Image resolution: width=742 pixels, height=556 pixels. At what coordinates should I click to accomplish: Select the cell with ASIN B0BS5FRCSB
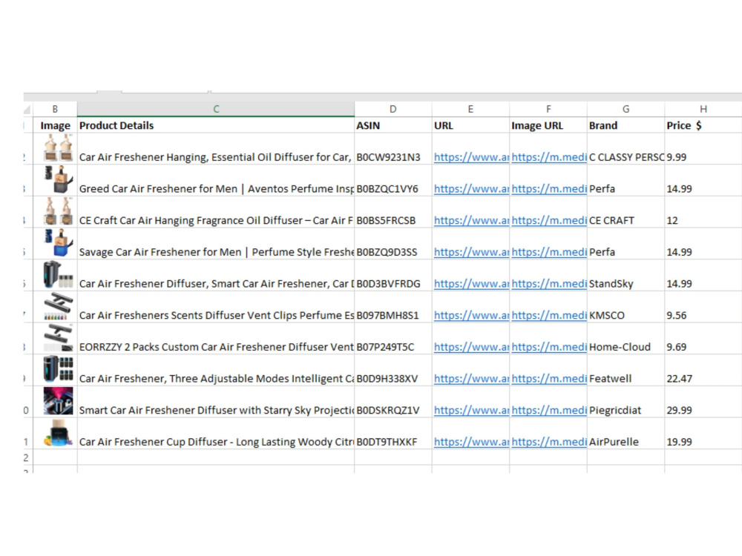(x=393, y=212)
